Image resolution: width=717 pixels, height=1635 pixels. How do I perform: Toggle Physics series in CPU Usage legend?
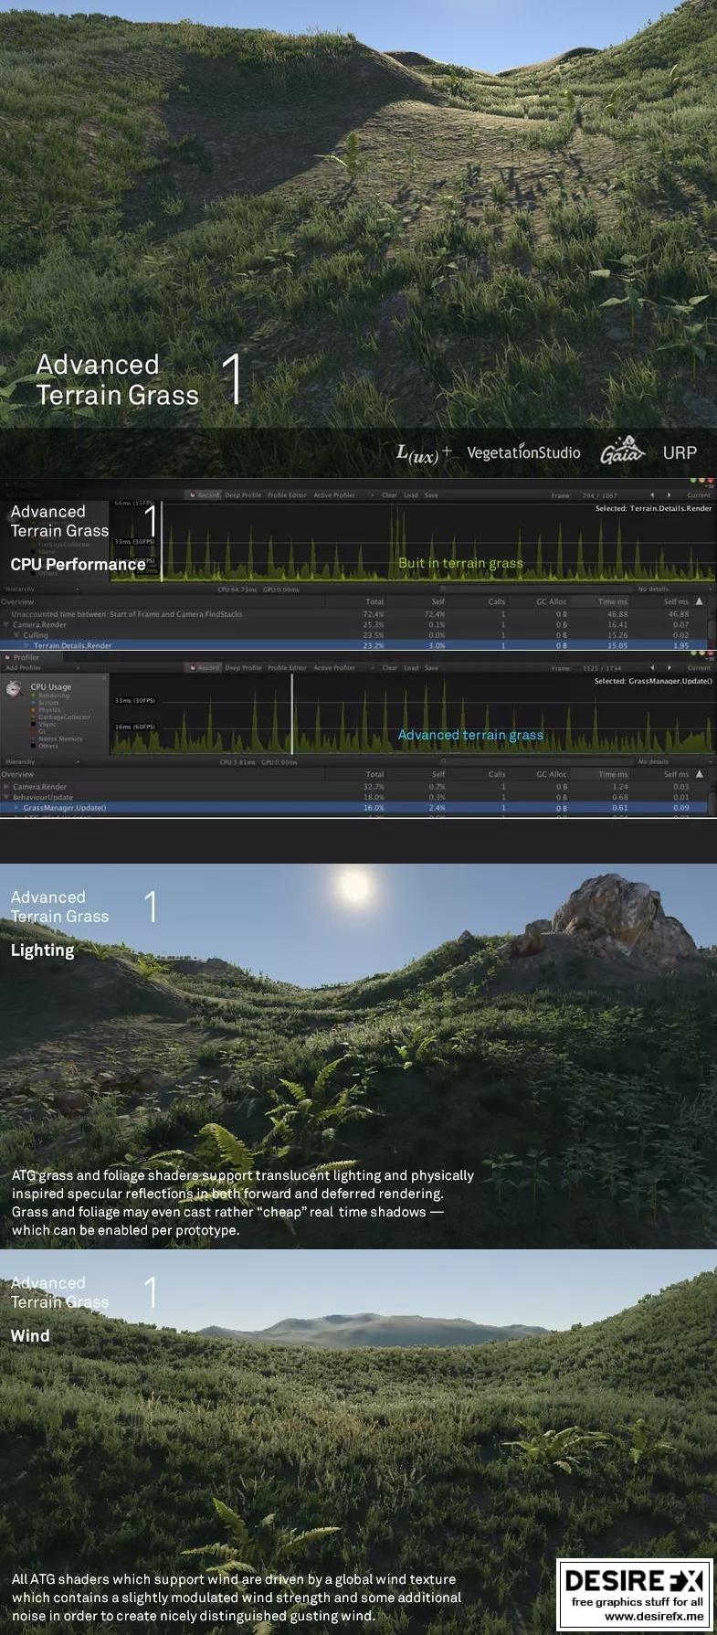pyautogui.click(x=47, y=710)
